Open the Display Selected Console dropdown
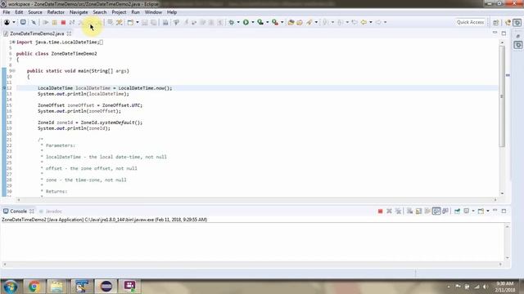Image resolution: width=524 pixels, height=294 pixels. 473,211
